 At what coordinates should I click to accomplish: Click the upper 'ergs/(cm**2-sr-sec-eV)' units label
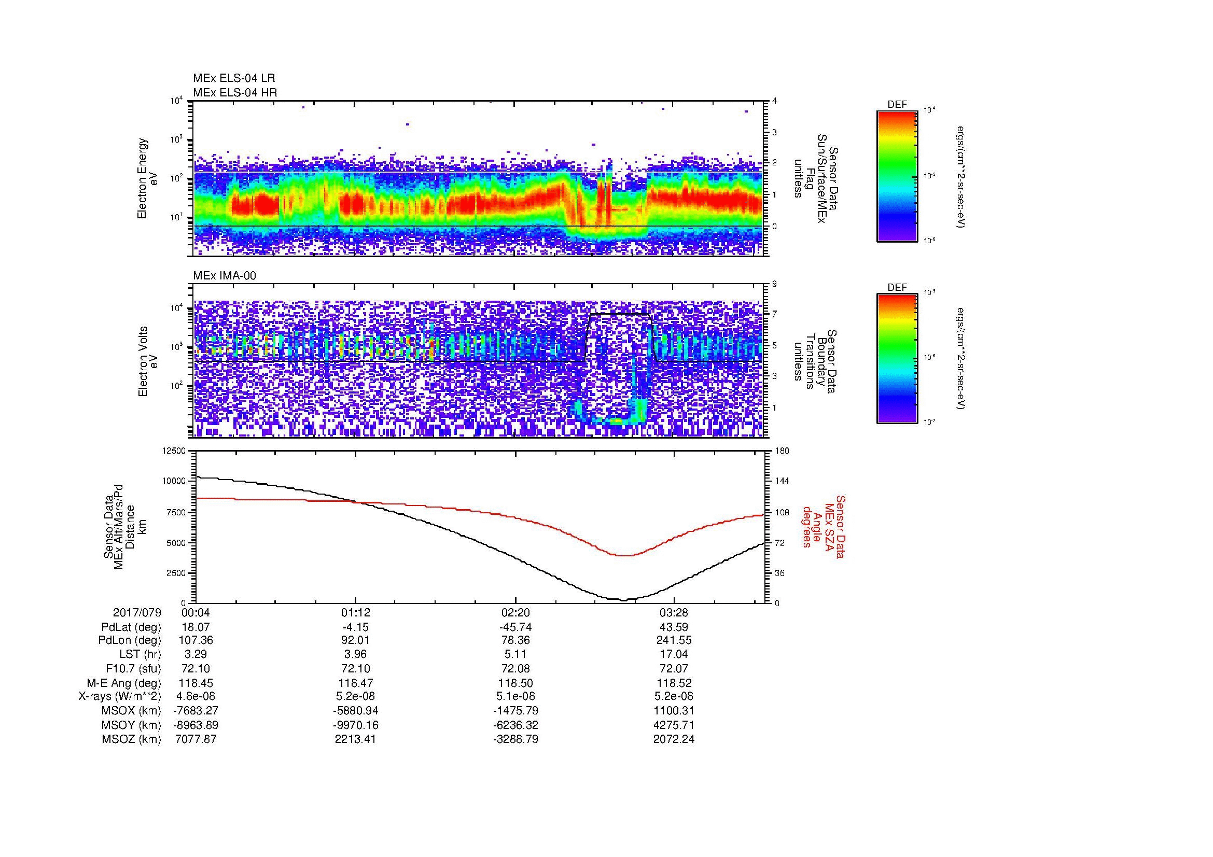961,177
